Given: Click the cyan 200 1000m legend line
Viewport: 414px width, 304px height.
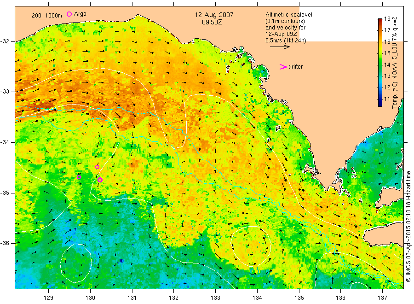Looking at the screenshot, I should pos(39,20).
